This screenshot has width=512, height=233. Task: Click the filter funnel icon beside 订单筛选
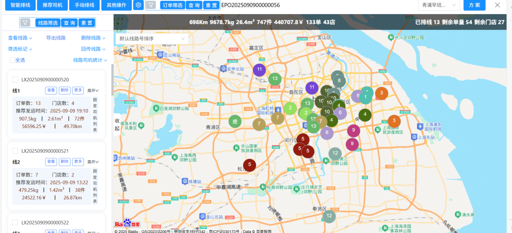pyautogui.click(x=150, y=5)
